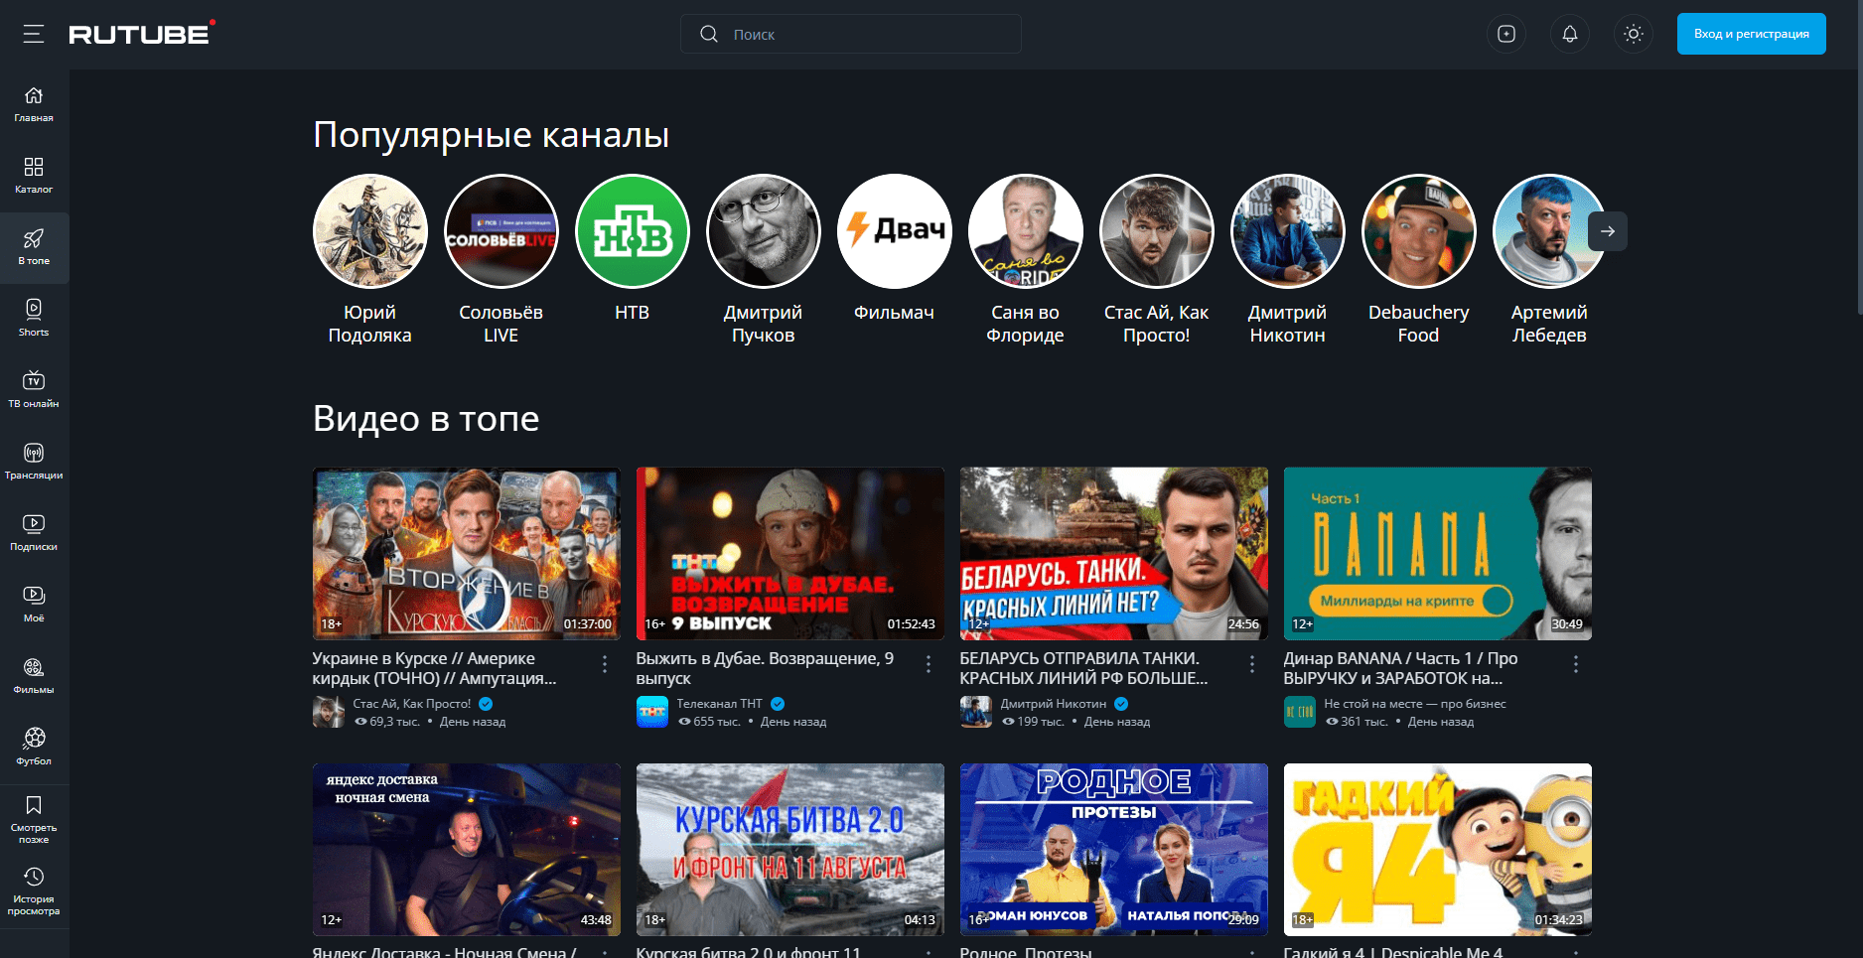This screenshot has height=958, width=1863.
Task: Open История просмотра in the sidebar
Action: click(34, 891)
